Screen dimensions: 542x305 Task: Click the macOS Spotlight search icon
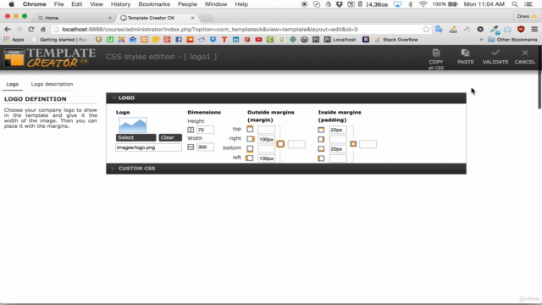coord(515,4)
